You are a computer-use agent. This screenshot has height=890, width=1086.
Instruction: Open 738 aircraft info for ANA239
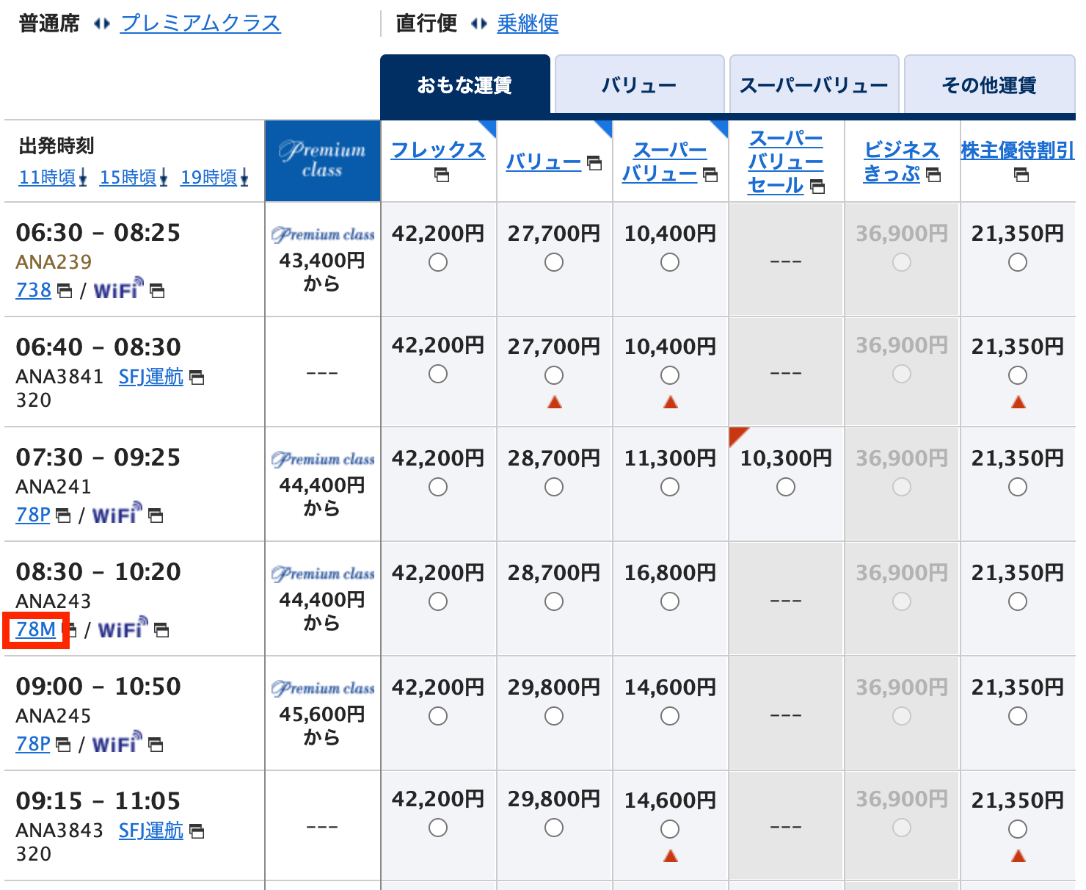pyautogui.click(x=34, y=290)
